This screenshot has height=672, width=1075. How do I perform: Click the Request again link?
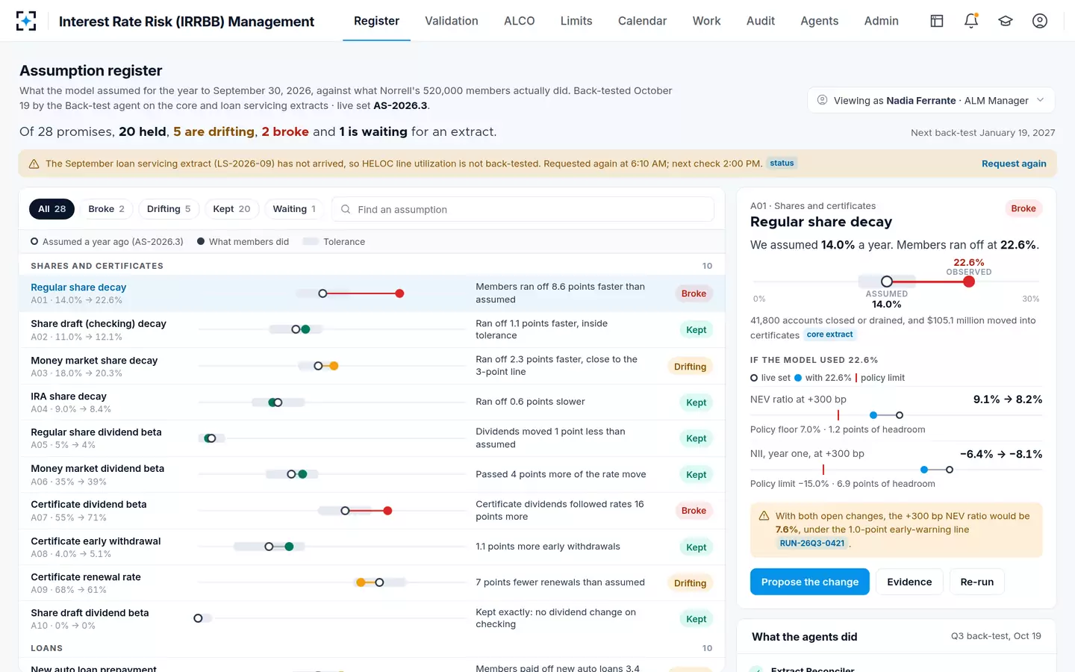tap(1014, 164)
